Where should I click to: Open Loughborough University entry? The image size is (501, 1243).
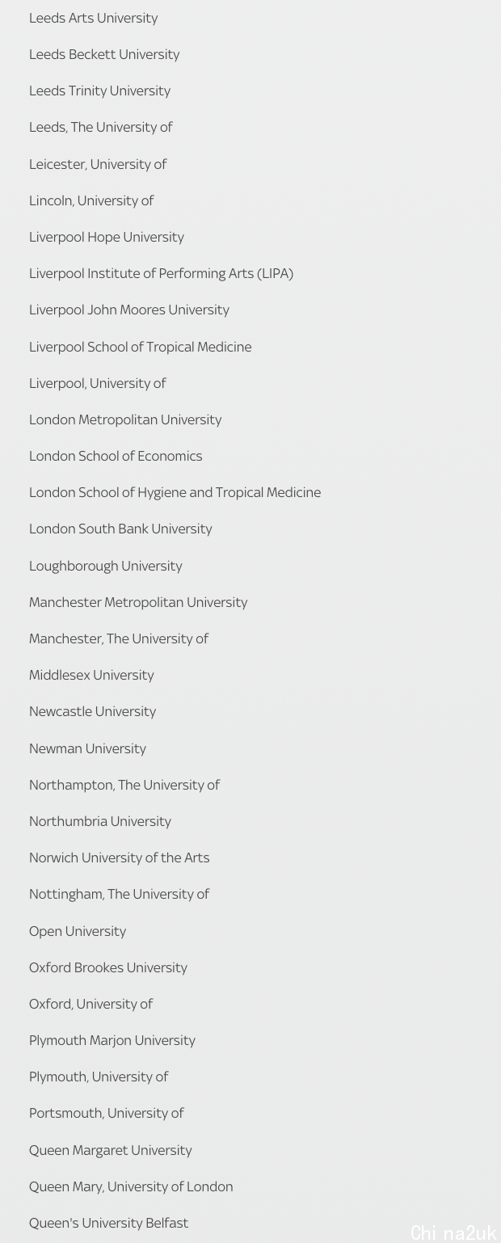[x=106, y=566]
